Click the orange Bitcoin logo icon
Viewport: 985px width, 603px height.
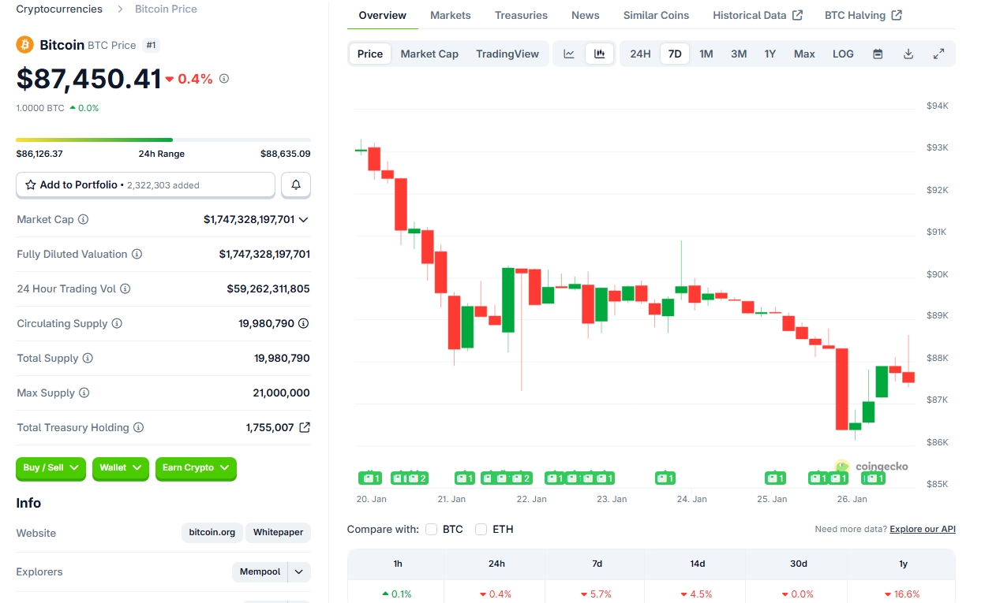point(25,45)
